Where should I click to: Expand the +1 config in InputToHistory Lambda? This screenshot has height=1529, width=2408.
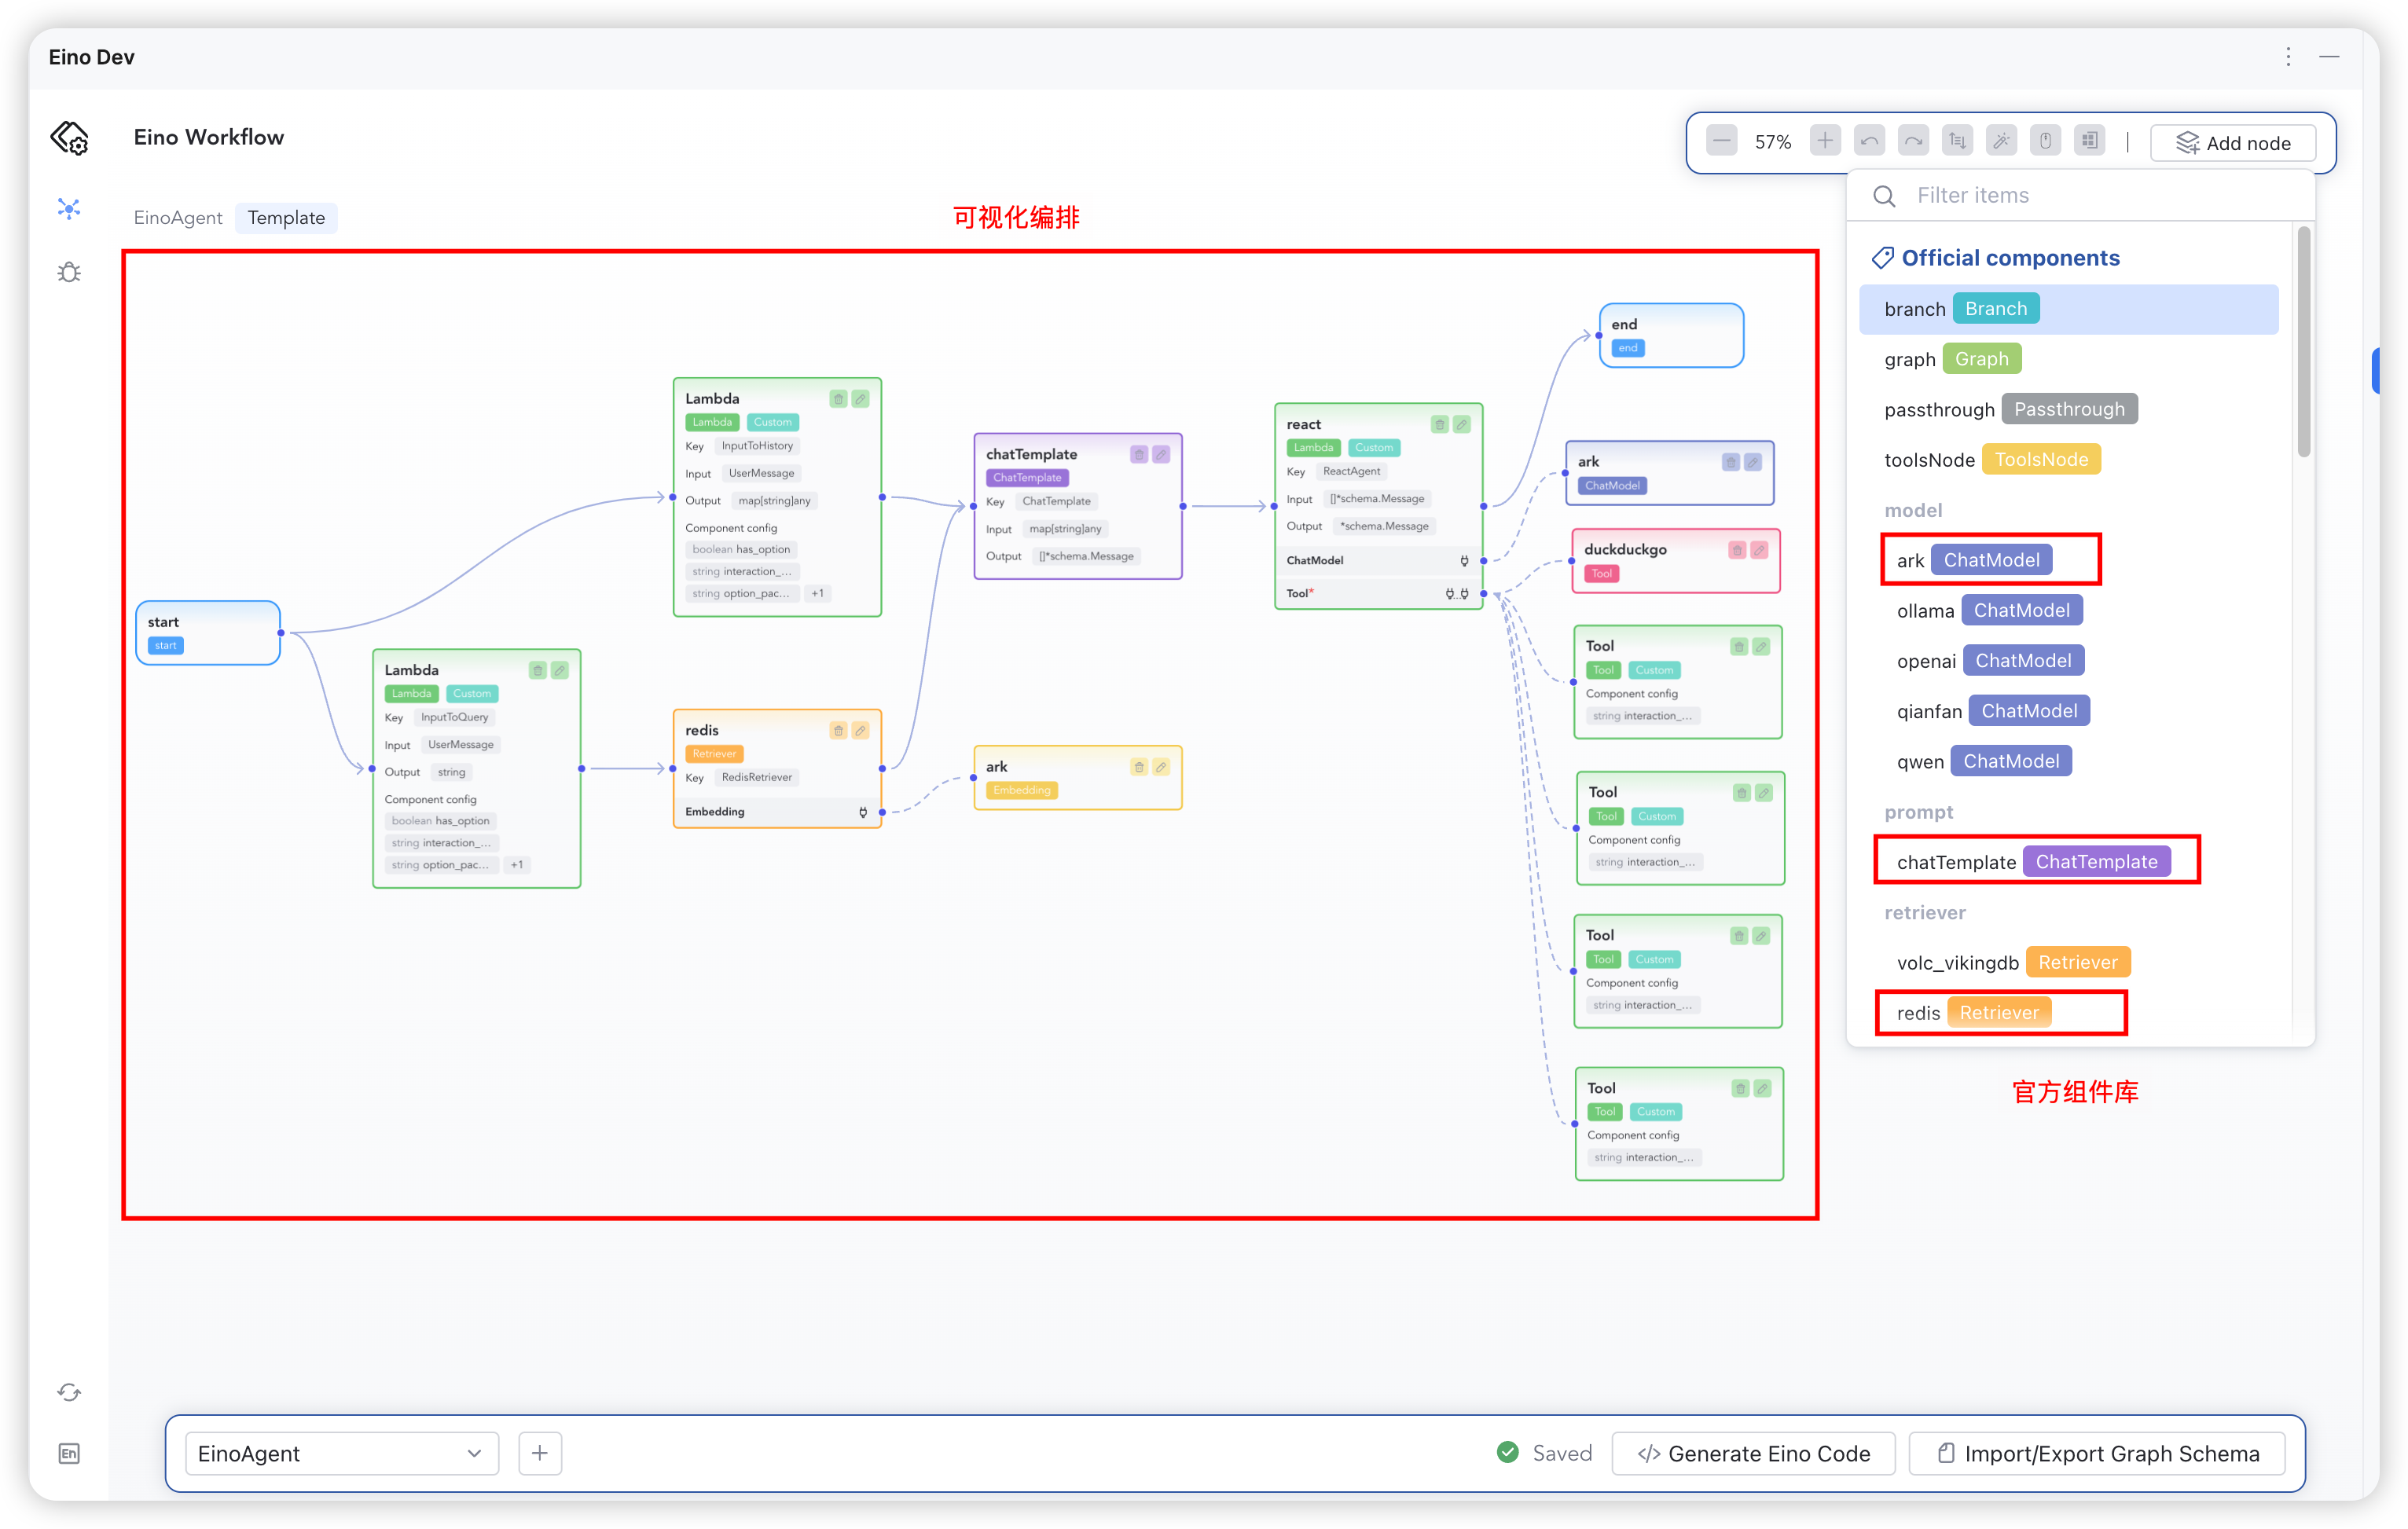click(x=817, y=594)
